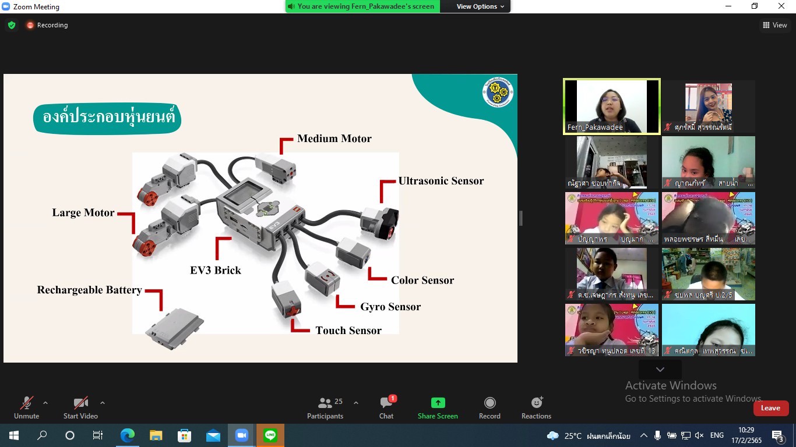Screen dimensions: 796x447
Task: Select Fern_Pakawadee's video thumbnail
Action: pos(612,107)
